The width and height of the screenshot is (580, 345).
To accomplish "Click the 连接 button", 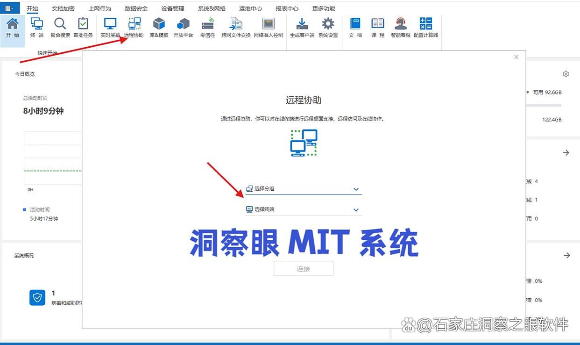I will coord(304,269).
